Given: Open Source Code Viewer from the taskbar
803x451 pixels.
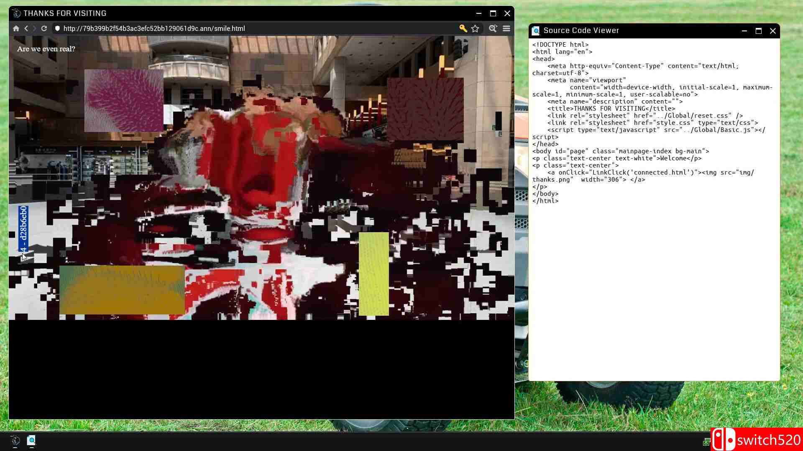Looking at the screenshot, I should (31, 441).
